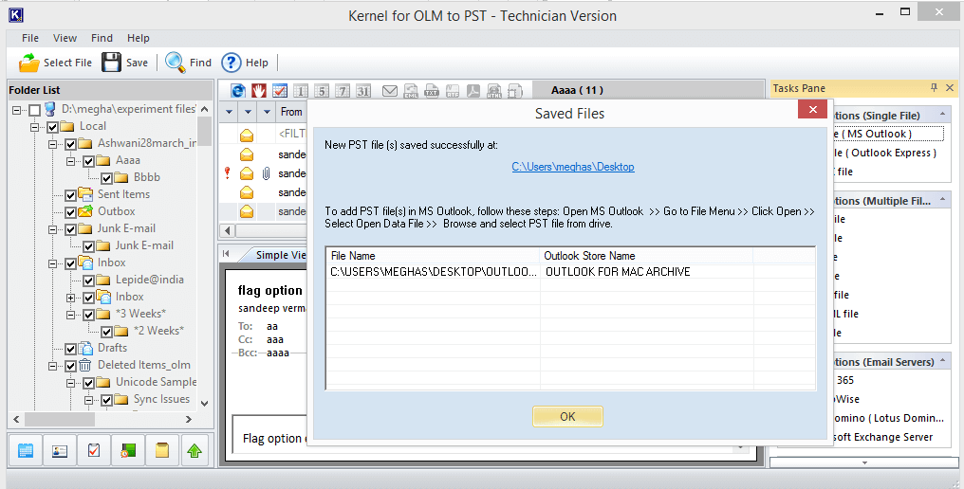Click the envelope MSG save icon
Viewport: 964px width, 489px height.
coord(390,91)
